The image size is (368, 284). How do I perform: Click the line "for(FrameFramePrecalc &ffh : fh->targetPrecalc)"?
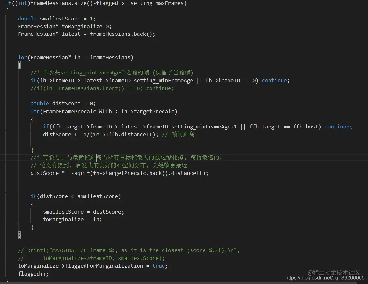point(104,111)
